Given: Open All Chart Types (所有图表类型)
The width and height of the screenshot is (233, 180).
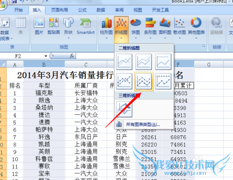Looking at the screenshot, I should click(x=144, y=125).
